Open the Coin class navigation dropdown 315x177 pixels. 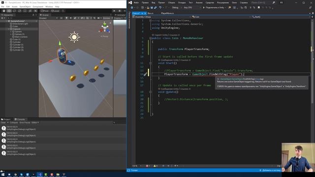pos(221,17)
